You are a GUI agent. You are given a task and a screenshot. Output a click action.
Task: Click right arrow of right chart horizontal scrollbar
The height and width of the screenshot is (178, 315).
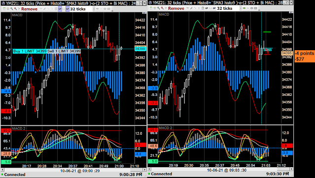coord(291,169)
